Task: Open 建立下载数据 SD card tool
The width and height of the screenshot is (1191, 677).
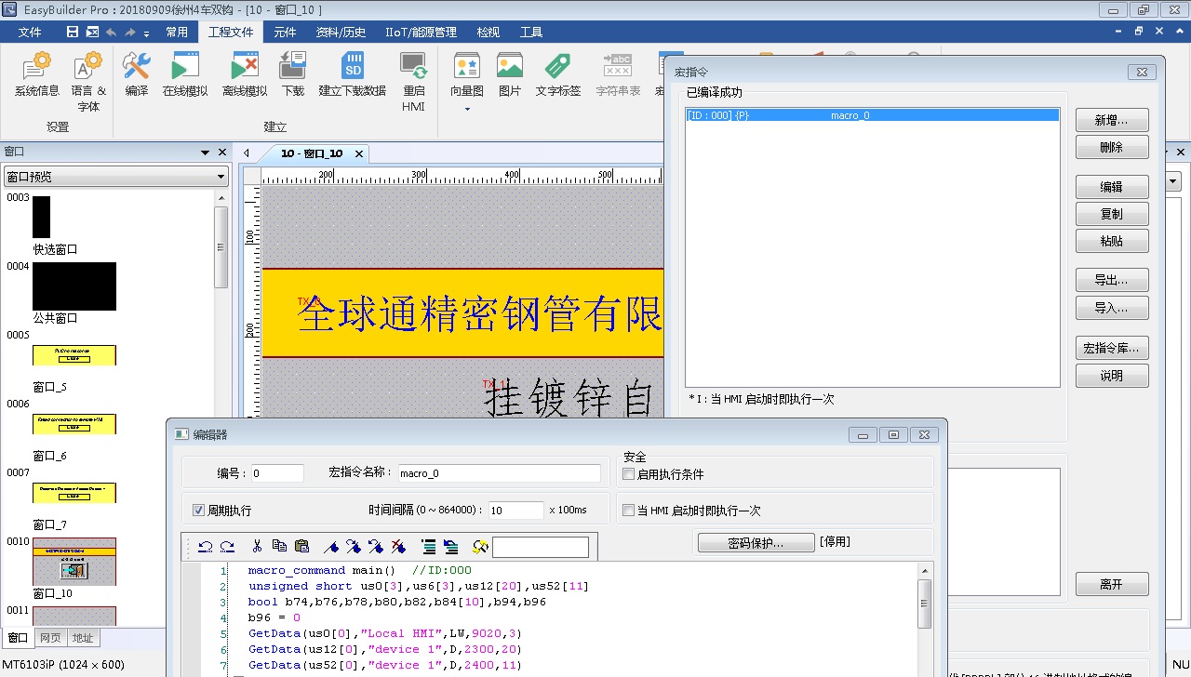Action: (353, 67)
